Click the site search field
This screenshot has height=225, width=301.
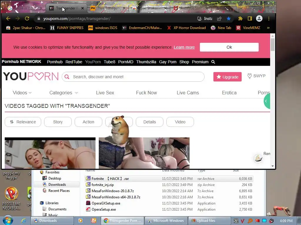tap(133, 77)
